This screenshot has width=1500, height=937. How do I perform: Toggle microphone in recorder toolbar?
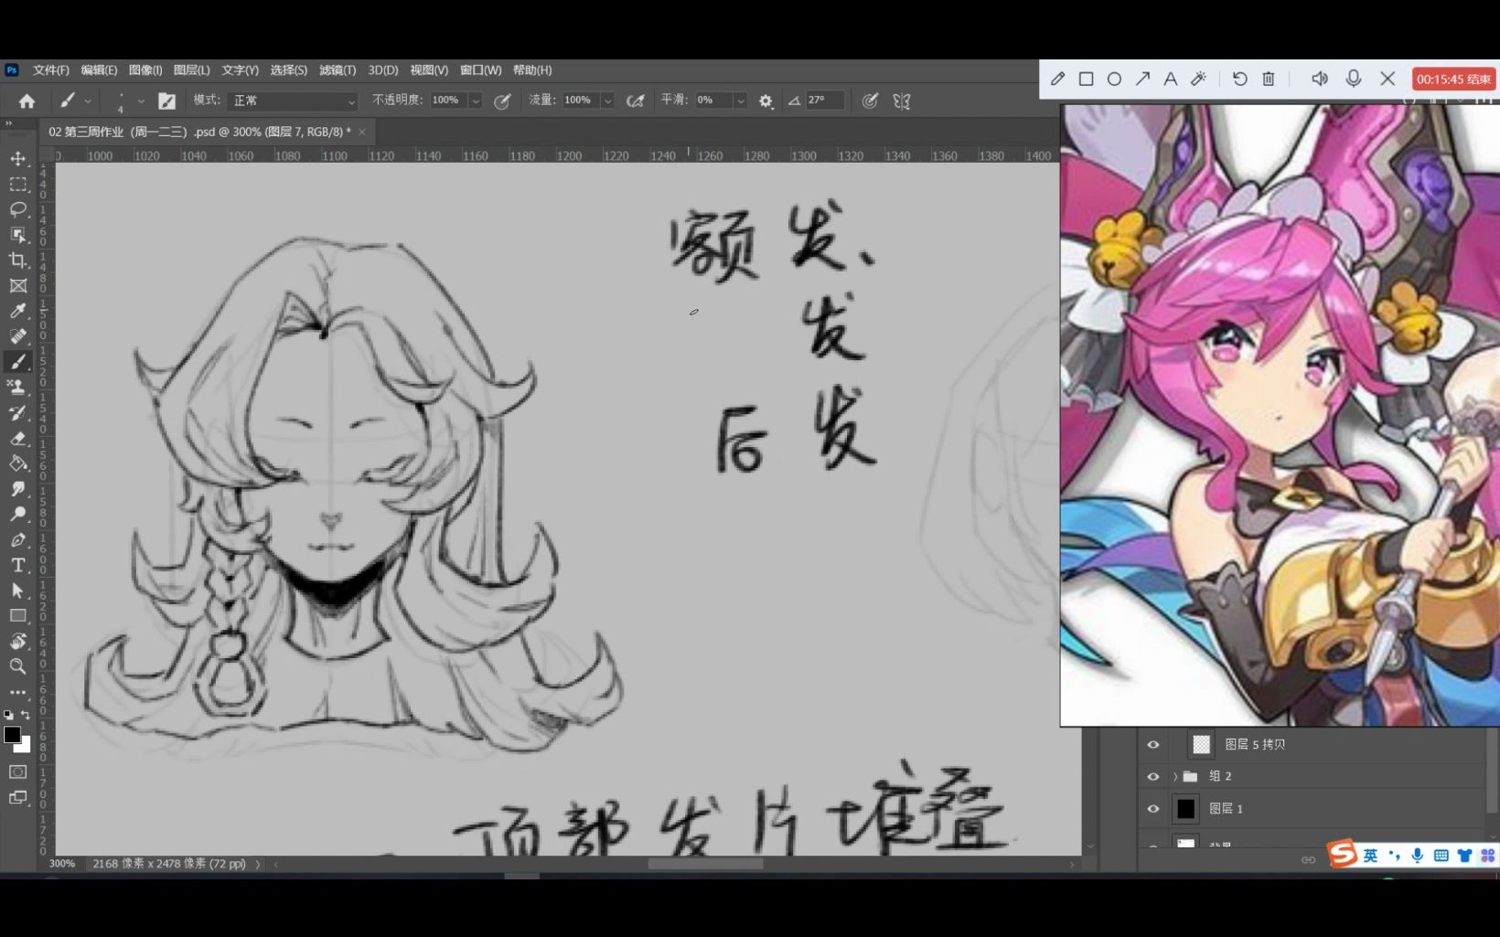tap(1354, 79)
